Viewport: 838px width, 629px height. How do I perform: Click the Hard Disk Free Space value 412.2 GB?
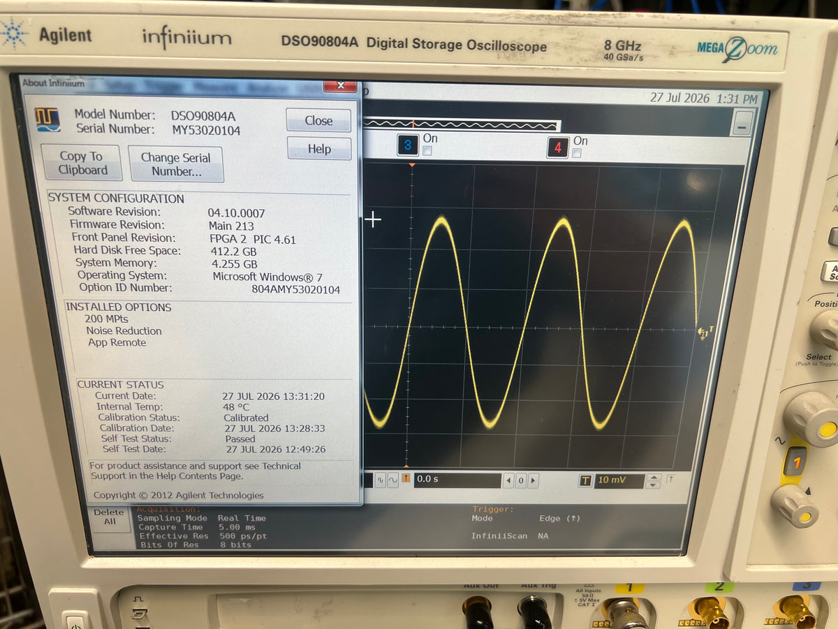coord(234,251)
